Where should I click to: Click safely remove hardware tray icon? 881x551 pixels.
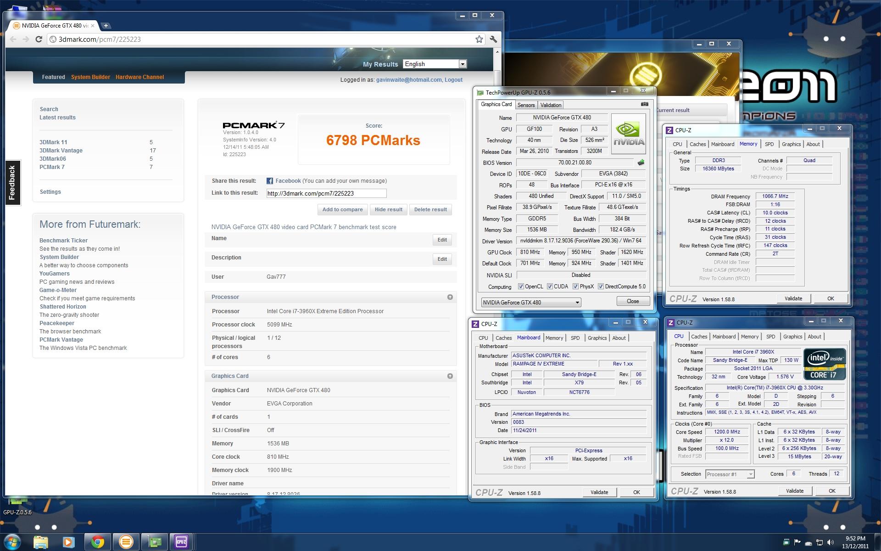(809, 542)
